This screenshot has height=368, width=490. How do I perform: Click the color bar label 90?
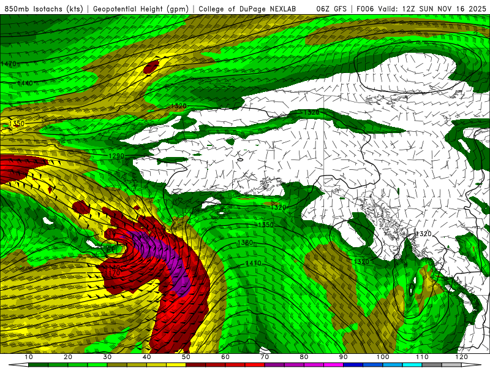click(x=344, y=357)
